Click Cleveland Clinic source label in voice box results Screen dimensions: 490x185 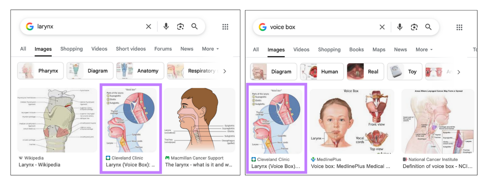[x=270, y=159]
